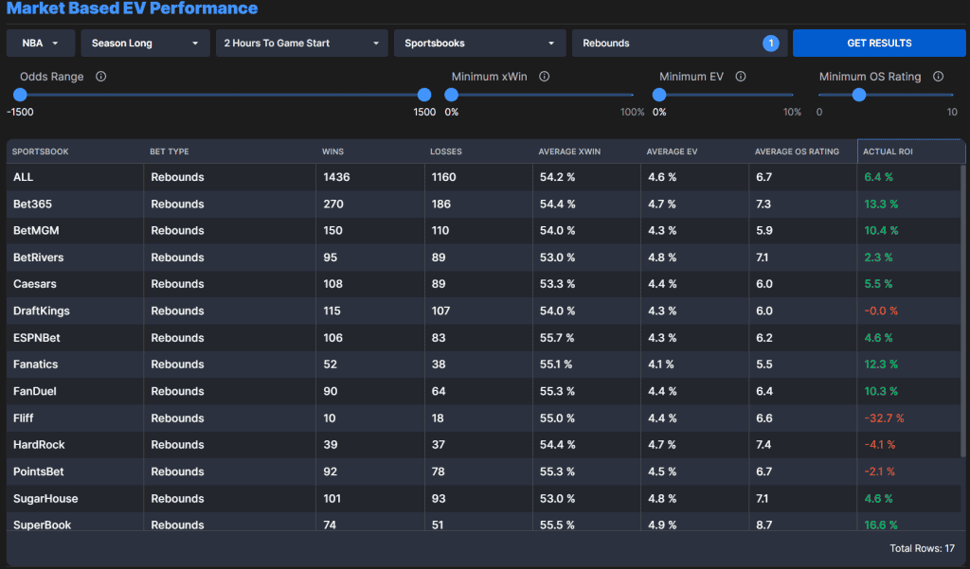Viewport: 970px width, 569px height.
Task: Sort by the AVERAGE EV column header
Action: (694, 151)
